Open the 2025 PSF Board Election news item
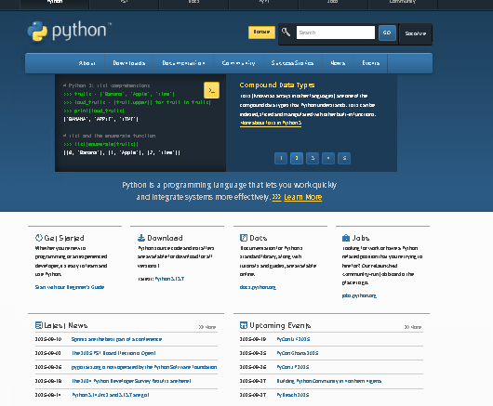The width and height of the screenshot is (493, 406). tap(113, 353)
